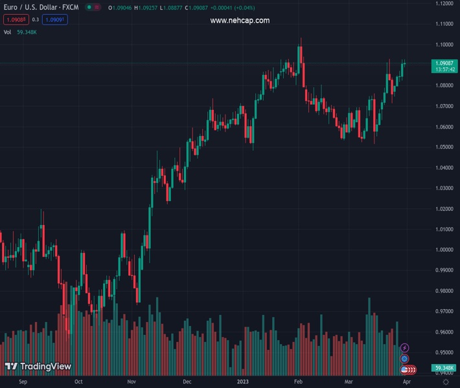
Task: Click the Apr label on time axis
Action: pos(406,382)
